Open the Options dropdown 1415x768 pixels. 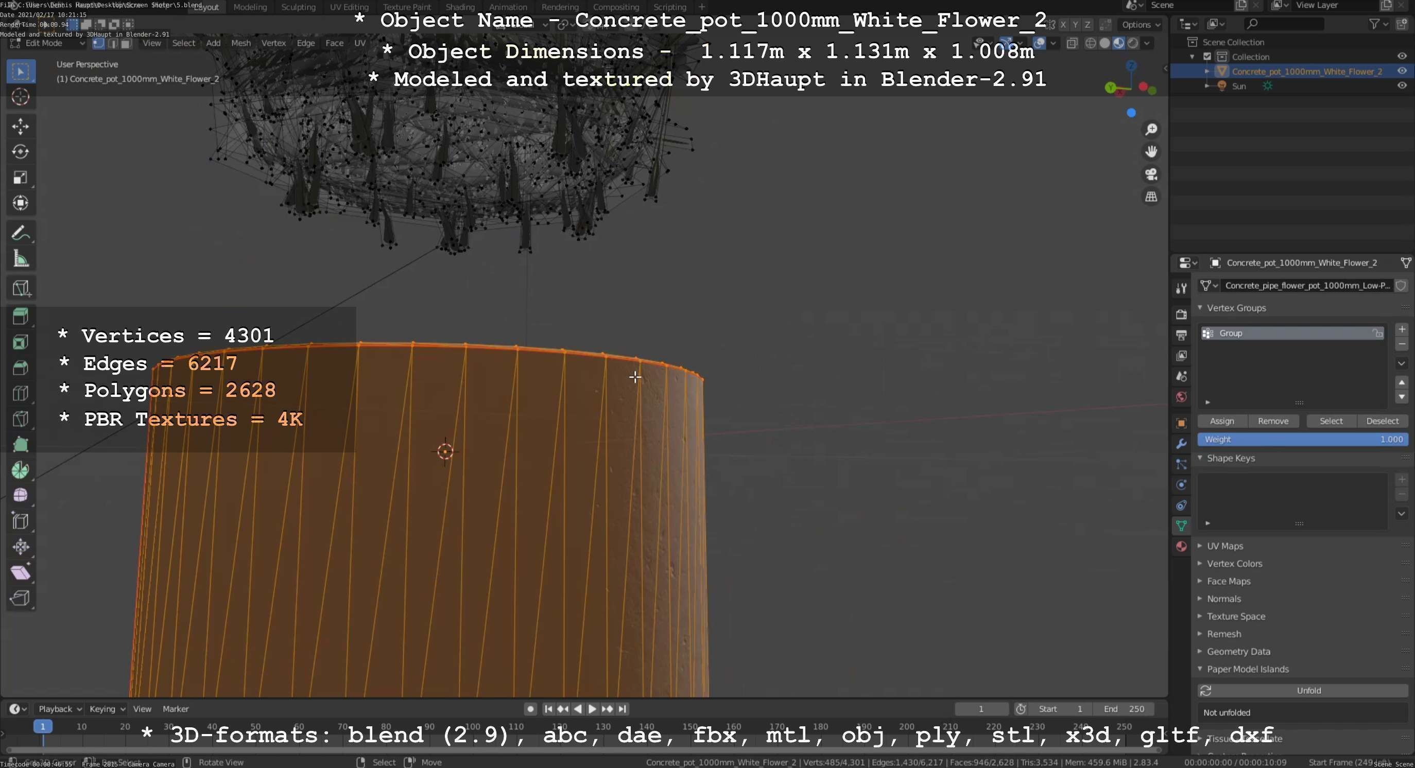coord(1141,25)
